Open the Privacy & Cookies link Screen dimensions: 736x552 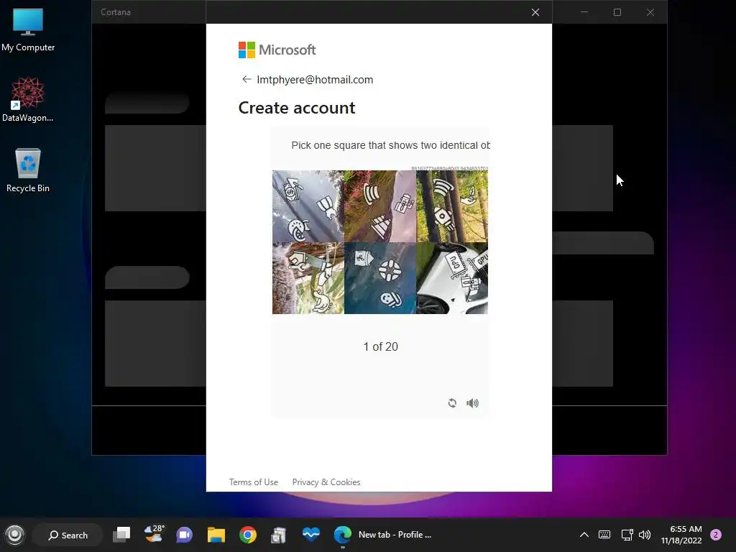click(326, 482)
